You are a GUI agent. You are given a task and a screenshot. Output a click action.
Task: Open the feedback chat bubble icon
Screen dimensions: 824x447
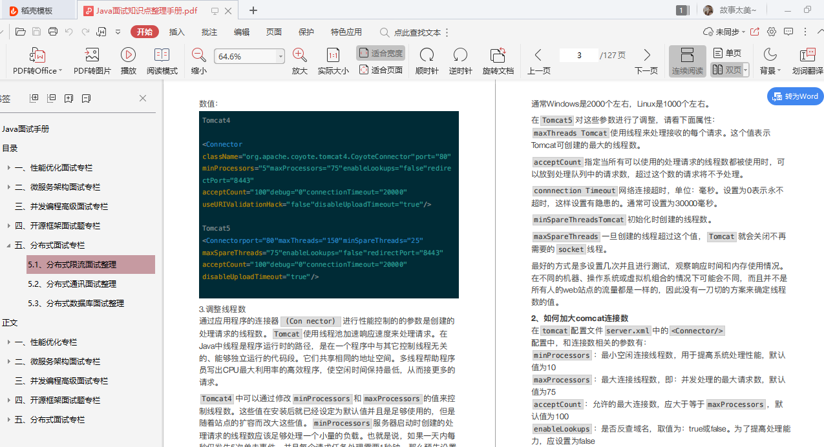788,32
